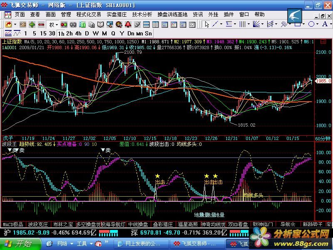Expand the octagon shape tool dropdown
The height and width of the screenshot is (250, 333).
pyautogui.click(x=317, y=24)
